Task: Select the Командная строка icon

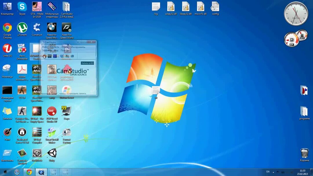Action: click(x=7, y=93)
